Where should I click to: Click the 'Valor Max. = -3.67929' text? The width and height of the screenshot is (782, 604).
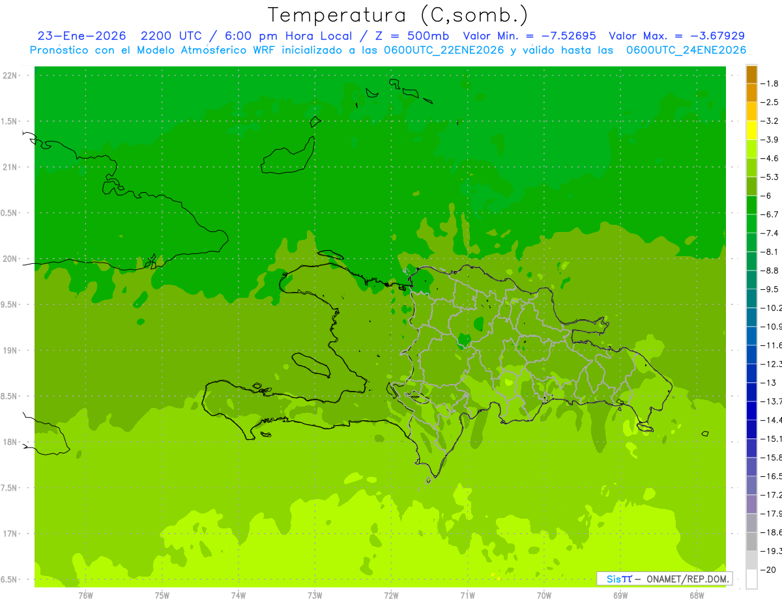tap(676, 36)
